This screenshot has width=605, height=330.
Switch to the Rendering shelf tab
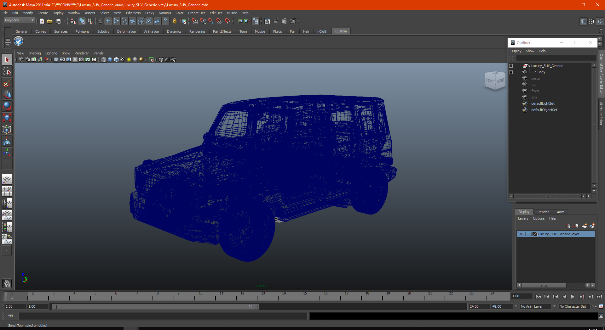pyautogui.click(x=197, y=31)
